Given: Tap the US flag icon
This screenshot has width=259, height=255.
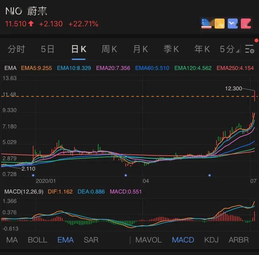Looking at the screenshot, I should click(x=206, y=24).
